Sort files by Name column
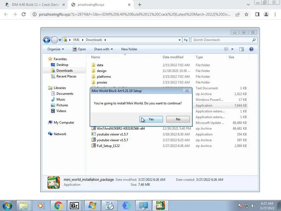 click(x=125, y=57)
